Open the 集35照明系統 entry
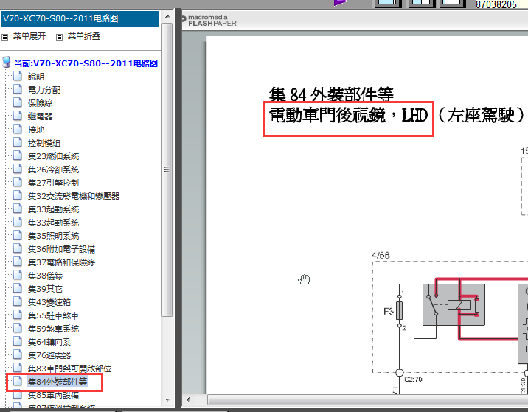Viewport: 528px width, 412px height. (x=54, y=236)
